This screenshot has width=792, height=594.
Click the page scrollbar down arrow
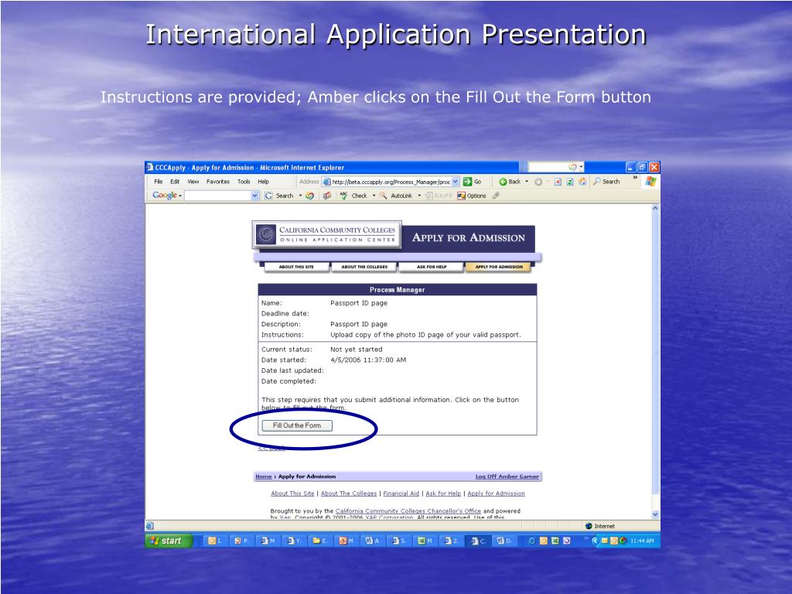tap(655, 514)
